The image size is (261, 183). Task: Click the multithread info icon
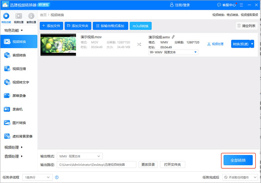click(x=57, y=177)
